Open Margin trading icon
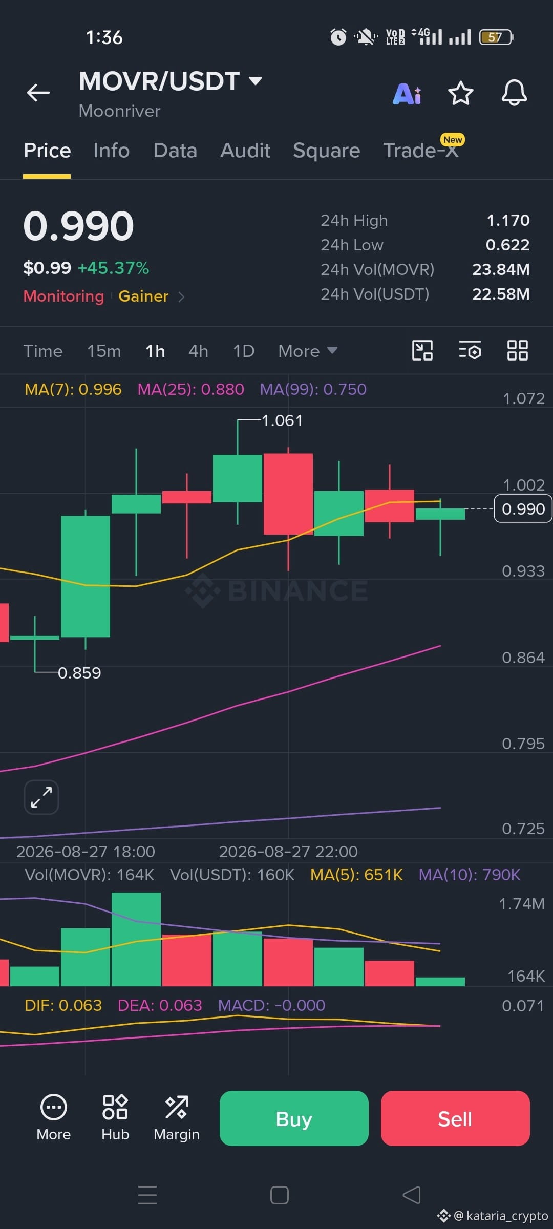Image resolution: width=553 pixels, height=1229 pixels. click(177, 1118)
